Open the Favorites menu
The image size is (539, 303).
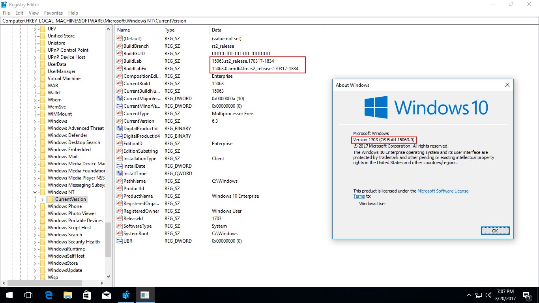53,13
